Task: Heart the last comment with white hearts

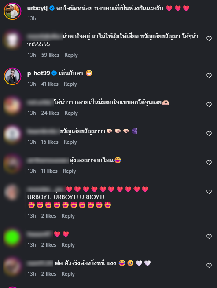Action: click(x=209, y=266)
